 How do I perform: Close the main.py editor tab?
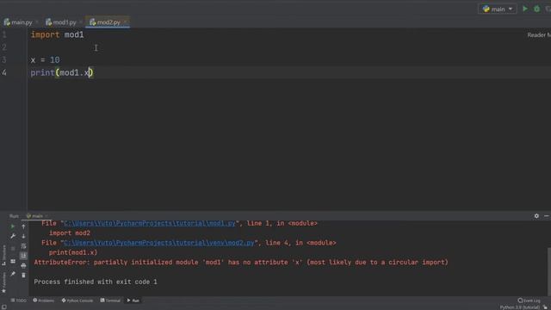click(x=37, y=22)
